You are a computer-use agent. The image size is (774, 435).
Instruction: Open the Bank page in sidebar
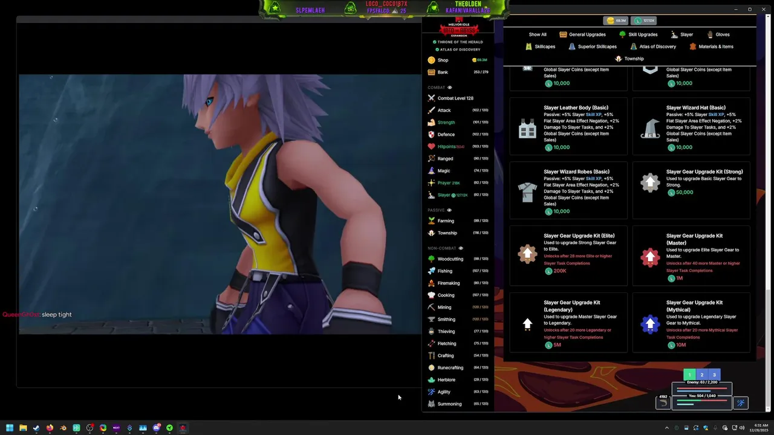click(458, 72)
